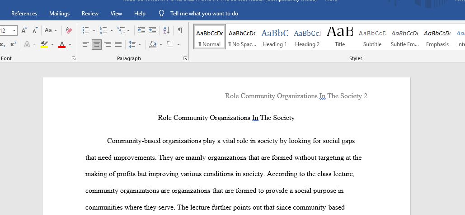Sort the selected text alphabetically
Viewport: 465px width, 215px height.
[x=166, y=30]
